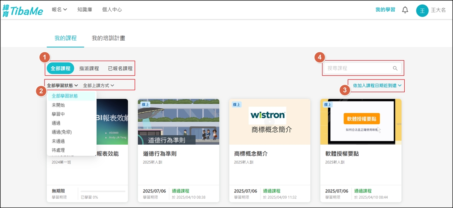Open the 依加入課程日期近到遠 sort dropdown
Viewport: 453px width, 208px height.
377,86
